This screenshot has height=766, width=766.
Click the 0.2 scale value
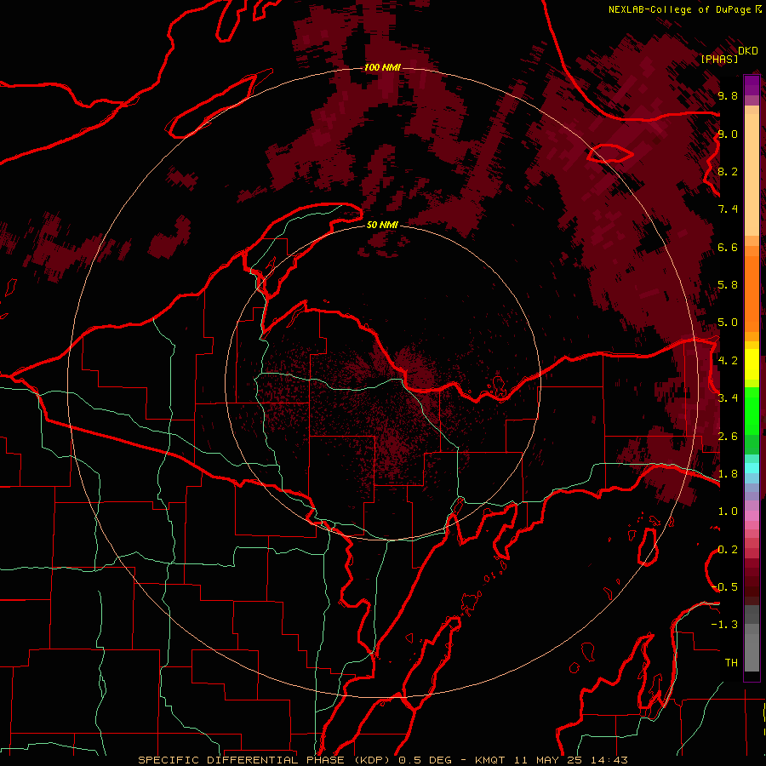click(x=728, y=550)
